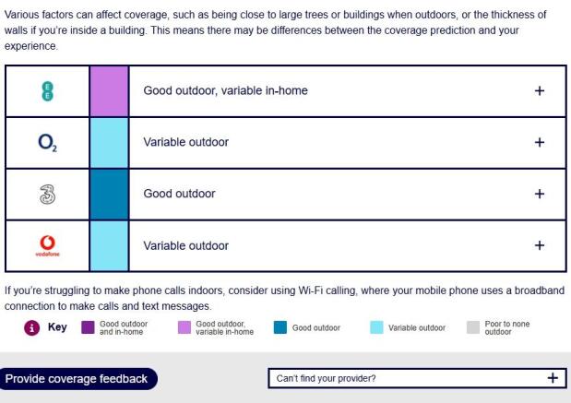Image resolution: width=571 pixels, height=403 pixels.
Task: Click O2's light blue coverage swatch
Action: [109, 143]
